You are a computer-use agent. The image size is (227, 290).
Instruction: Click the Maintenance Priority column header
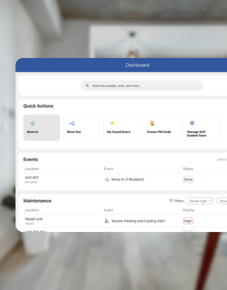(x=189, y=210)
